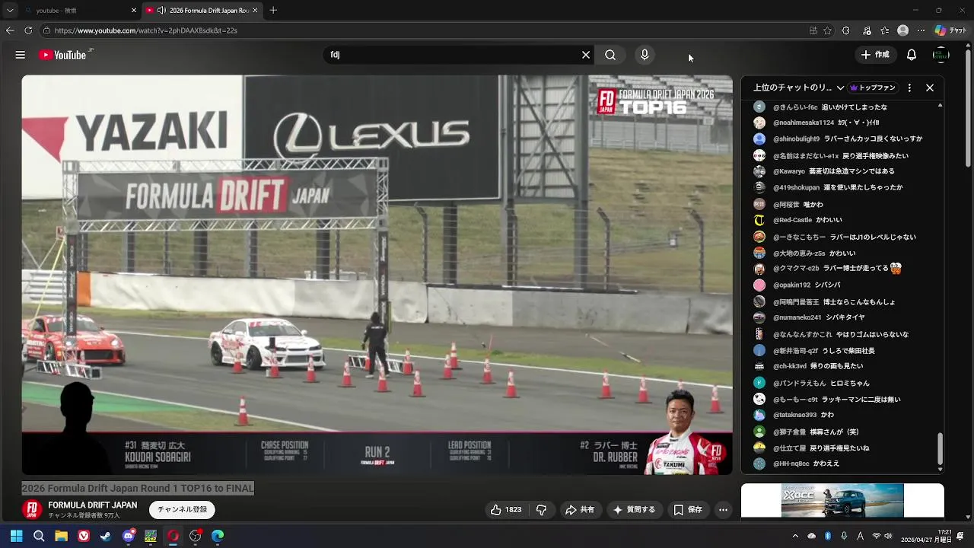The image size is (974, 548).
Task: Open a new browser tab with plus
Action: 273,11
